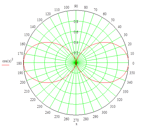Select the 45-ish label reading 50
Screen dimensions: 145x131
[x=113, y=20]
